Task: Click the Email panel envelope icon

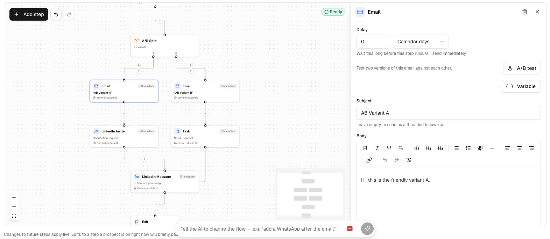Action: point(360,12)
